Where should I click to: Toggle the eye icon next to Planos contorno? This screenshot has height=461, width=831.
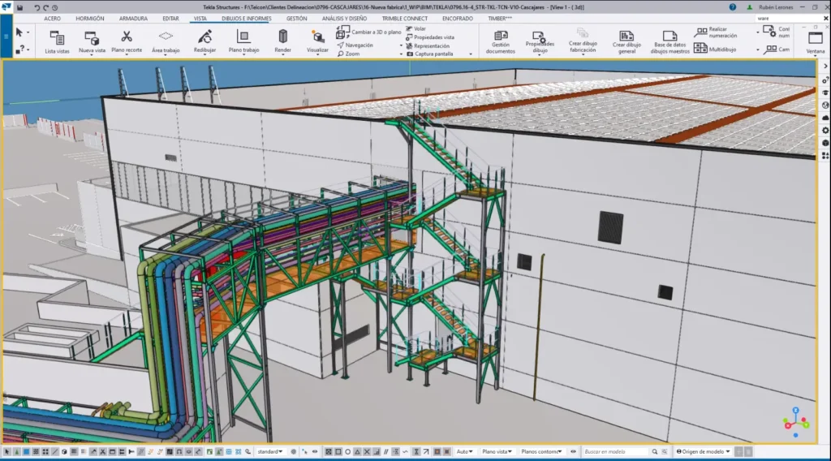click(573, 451)
